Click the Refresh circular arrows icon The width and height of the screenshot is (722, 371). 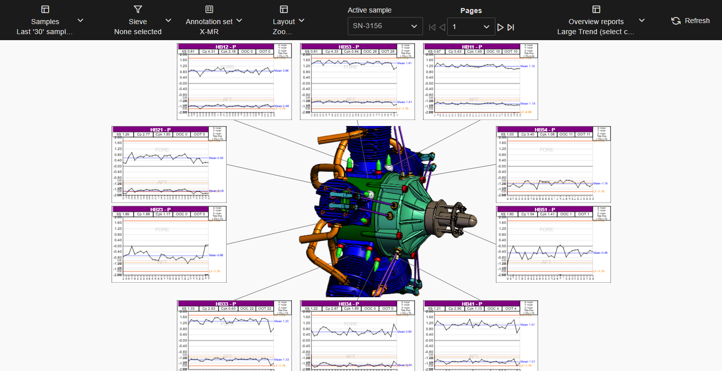click(676, 21)
